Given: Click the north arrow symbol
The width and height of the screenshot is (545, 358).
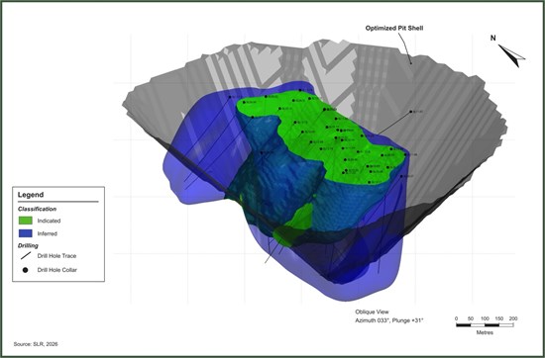Looking at the screenshot, I should click(x=512, y=55).
